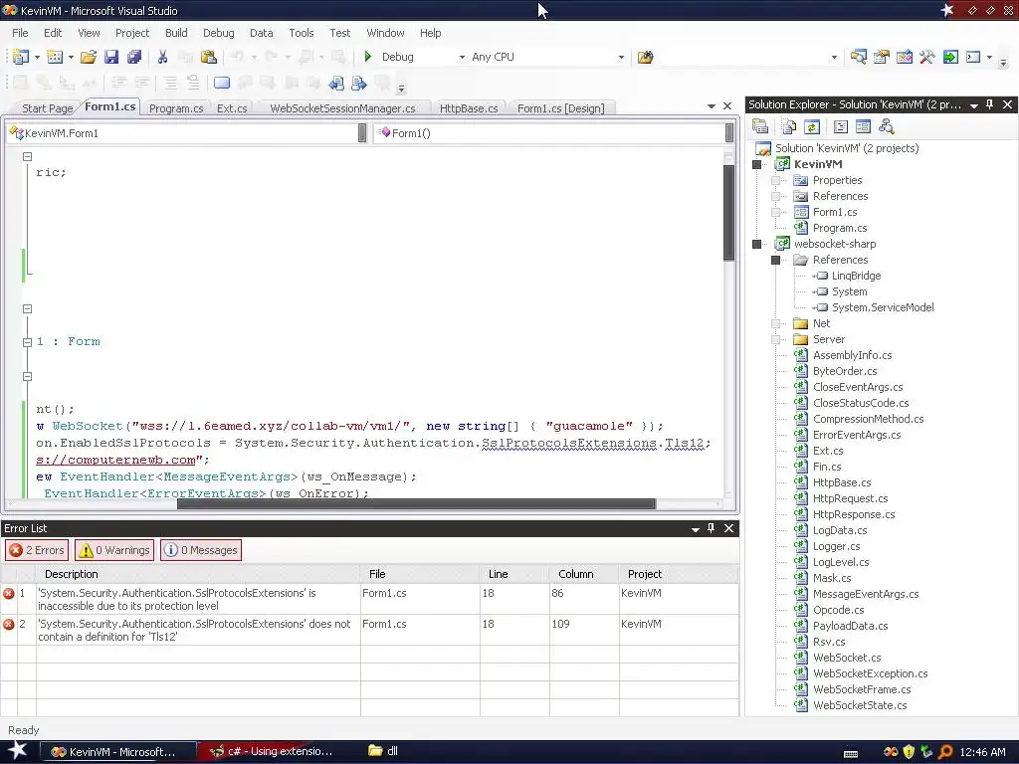Click the Save All toolbar icon

(x=134, y=57)
